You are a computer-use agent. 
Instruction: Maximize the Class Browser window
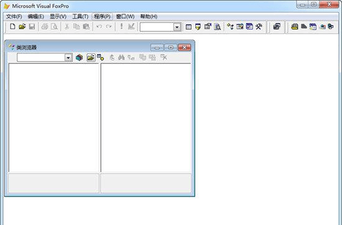(170, 48)
